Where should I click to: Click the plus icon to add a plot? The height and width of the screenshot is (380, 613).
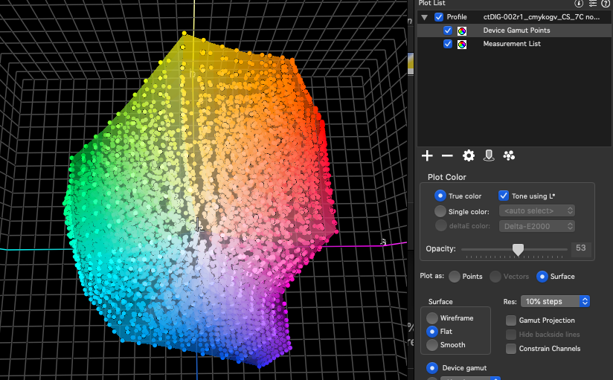427,155
